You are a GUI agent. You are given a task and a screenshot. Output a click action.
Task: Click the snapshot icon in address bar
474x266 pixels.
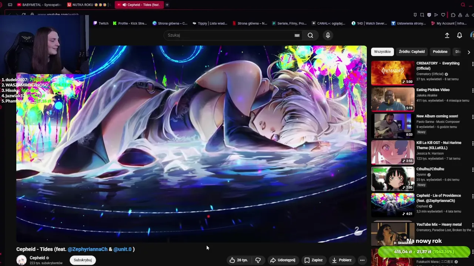[422, 15]
